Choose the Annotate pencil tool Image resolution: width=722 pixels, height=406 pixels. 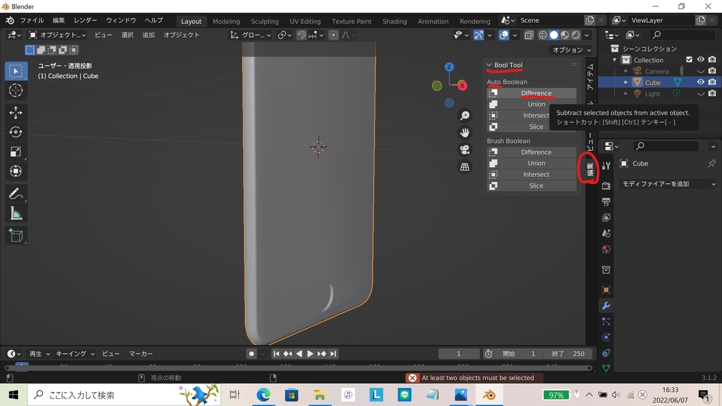[x=16, y=194]
